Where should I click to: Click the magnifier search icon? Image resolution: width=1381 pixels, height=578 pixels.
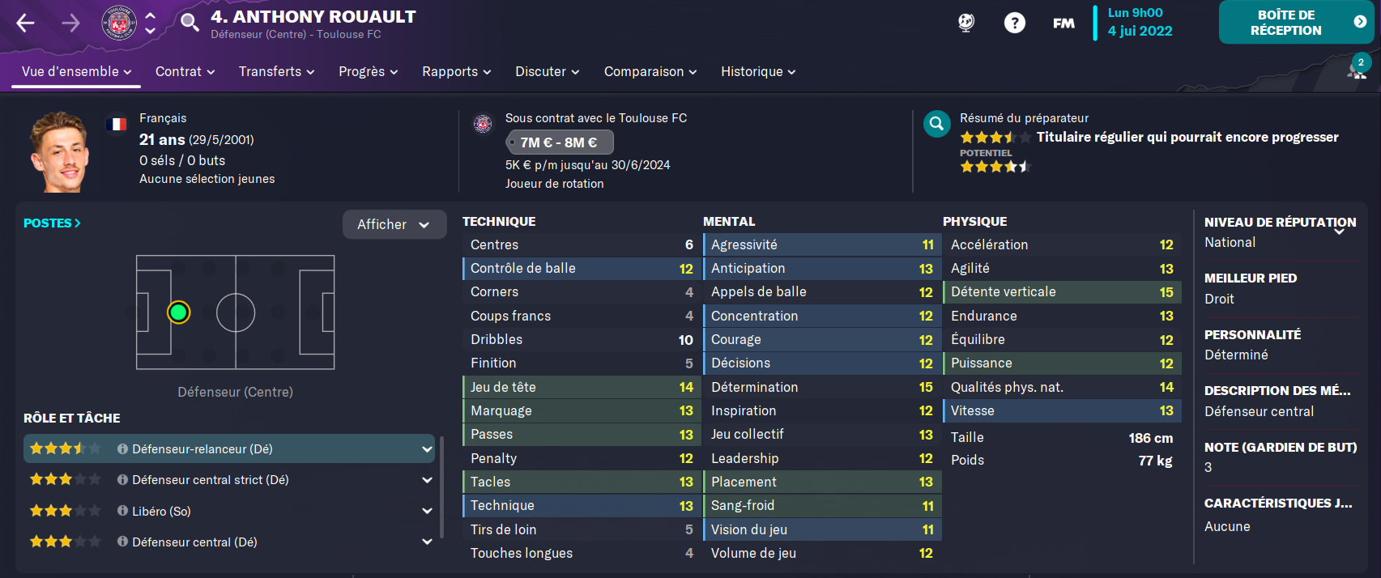(x=190, y=22)
